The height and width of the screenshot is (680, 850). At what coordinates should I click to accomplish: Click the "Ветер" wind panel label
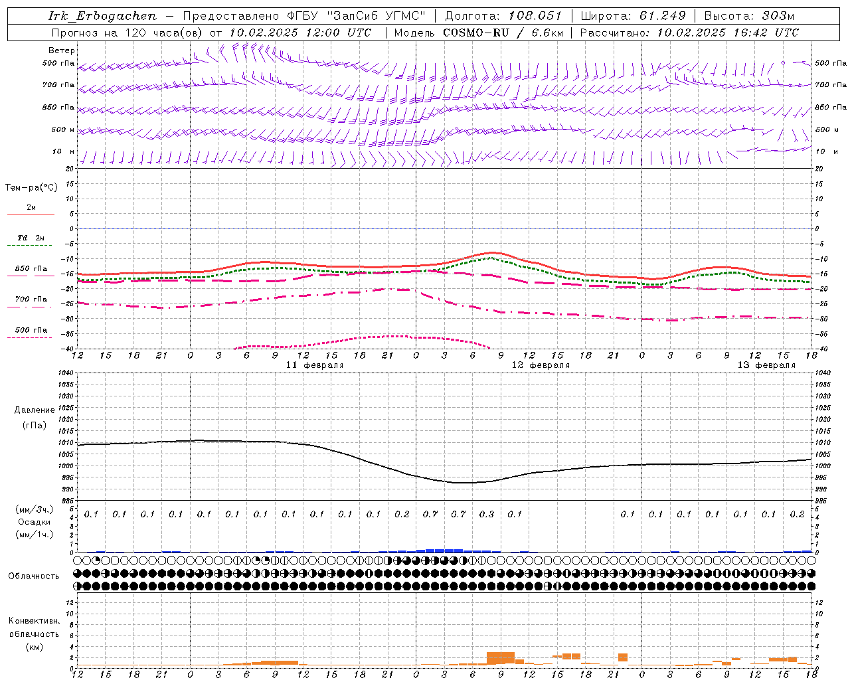[x=62, y=50]
